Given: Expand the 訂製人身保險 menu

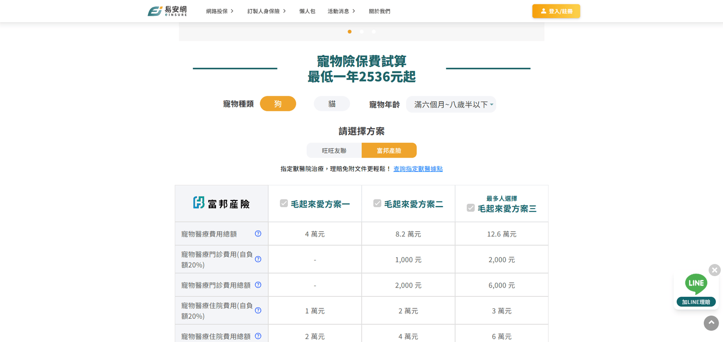Looking at the screenshot, I should pyautogui.click(x=267, y=11).
